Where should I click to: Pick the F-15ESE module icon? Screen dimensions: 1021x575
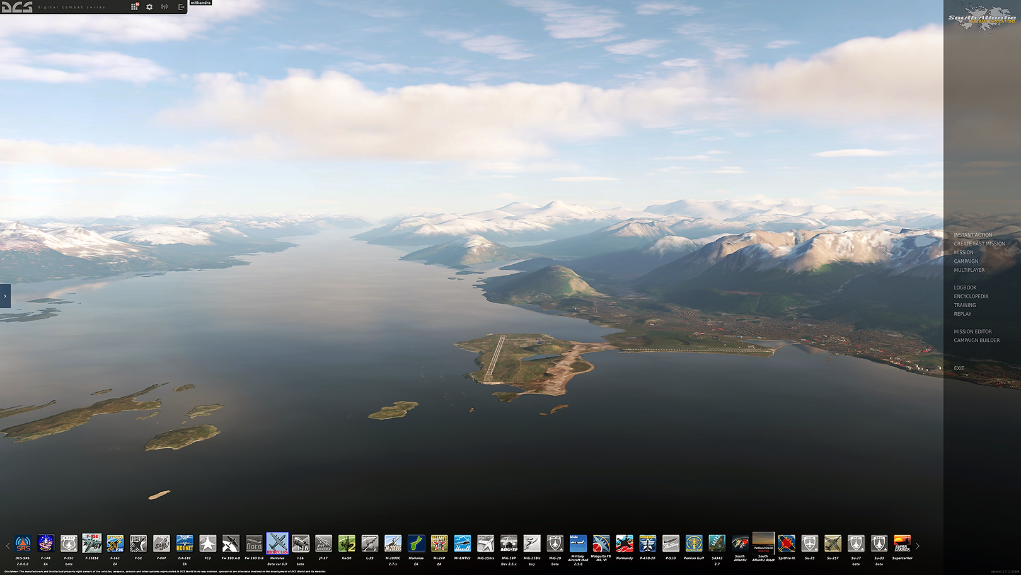click(92, 543)
